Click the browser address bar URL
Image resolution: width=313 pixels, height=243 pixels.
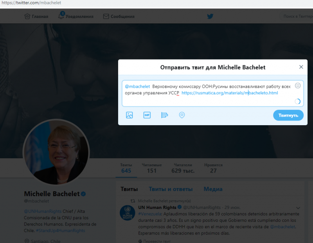(x=31, y=3)
